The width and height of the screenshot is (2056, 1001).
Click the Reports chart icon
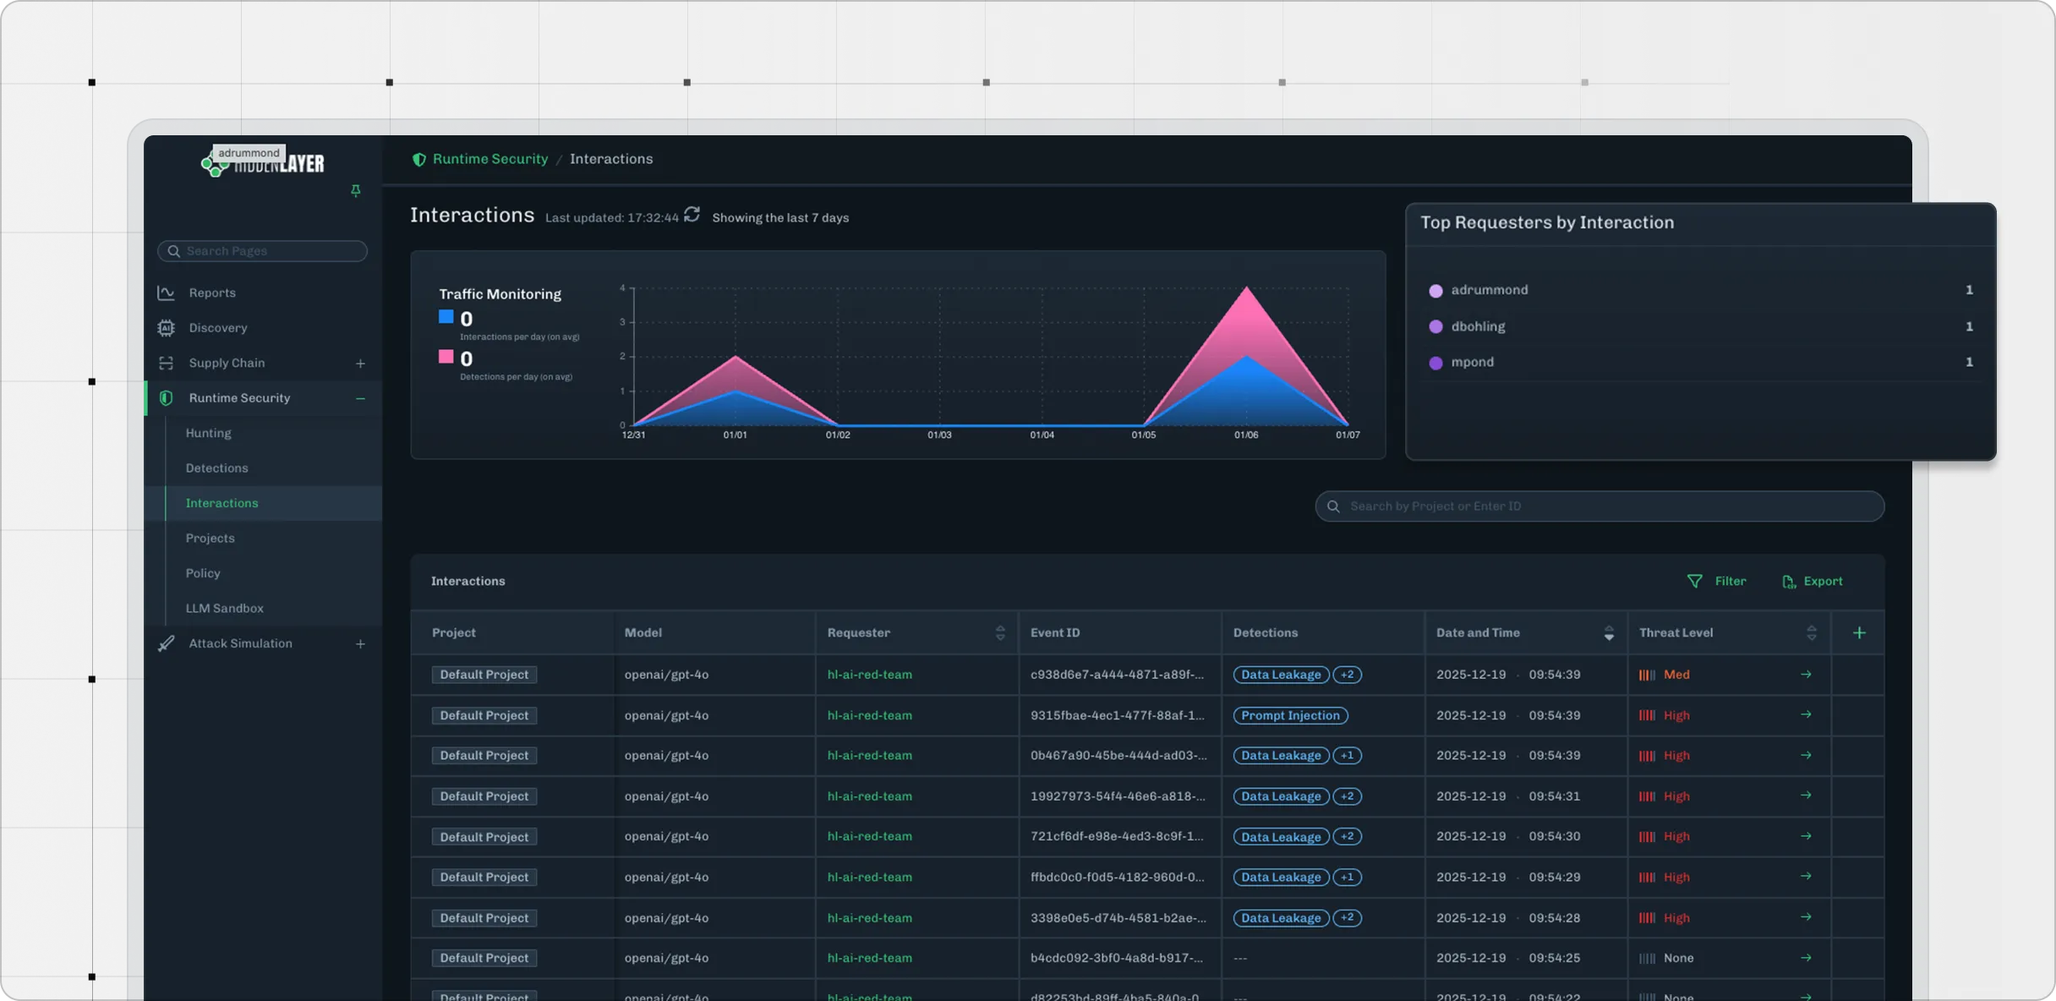[166, 293]
